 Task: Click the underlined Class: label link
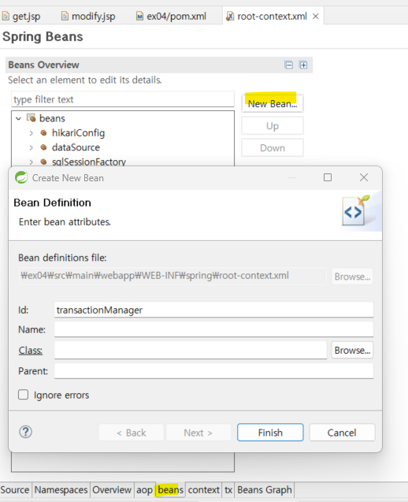31,350
